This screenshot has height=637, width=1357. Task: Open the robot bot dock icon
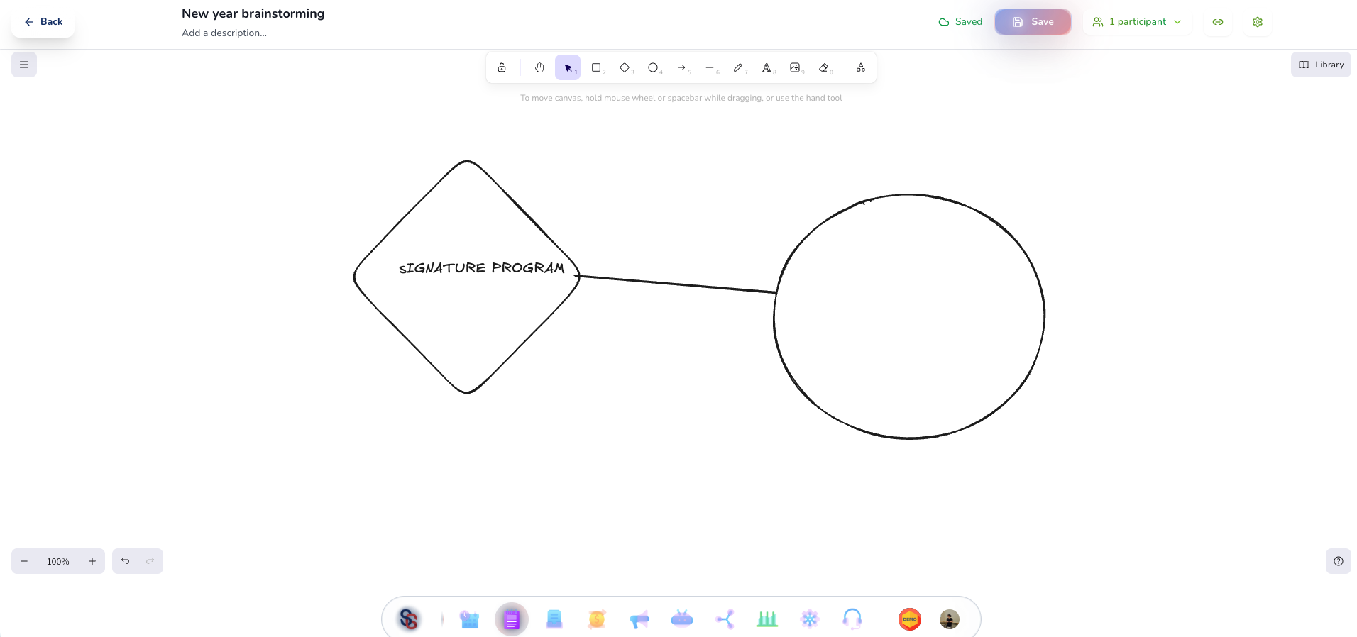[x=682, y=619]
